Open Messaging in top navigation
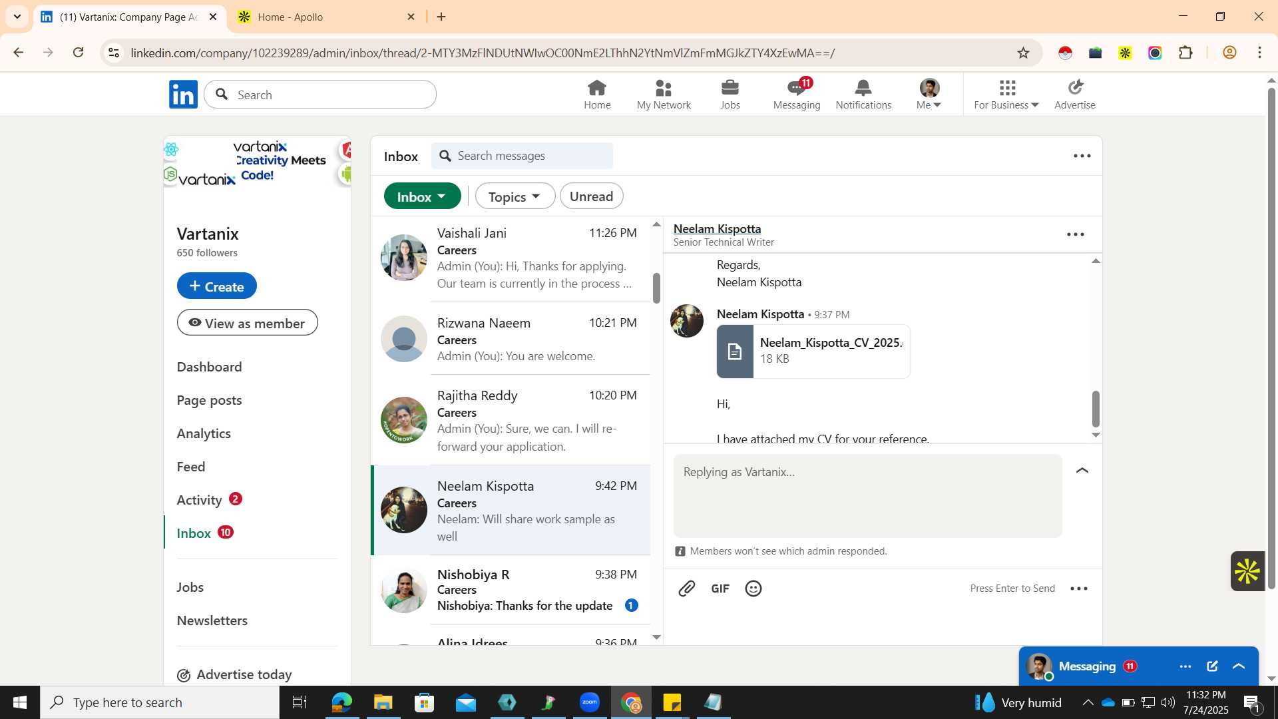The width and height of the screenshot is (1278, 719). tap(797, 95)
